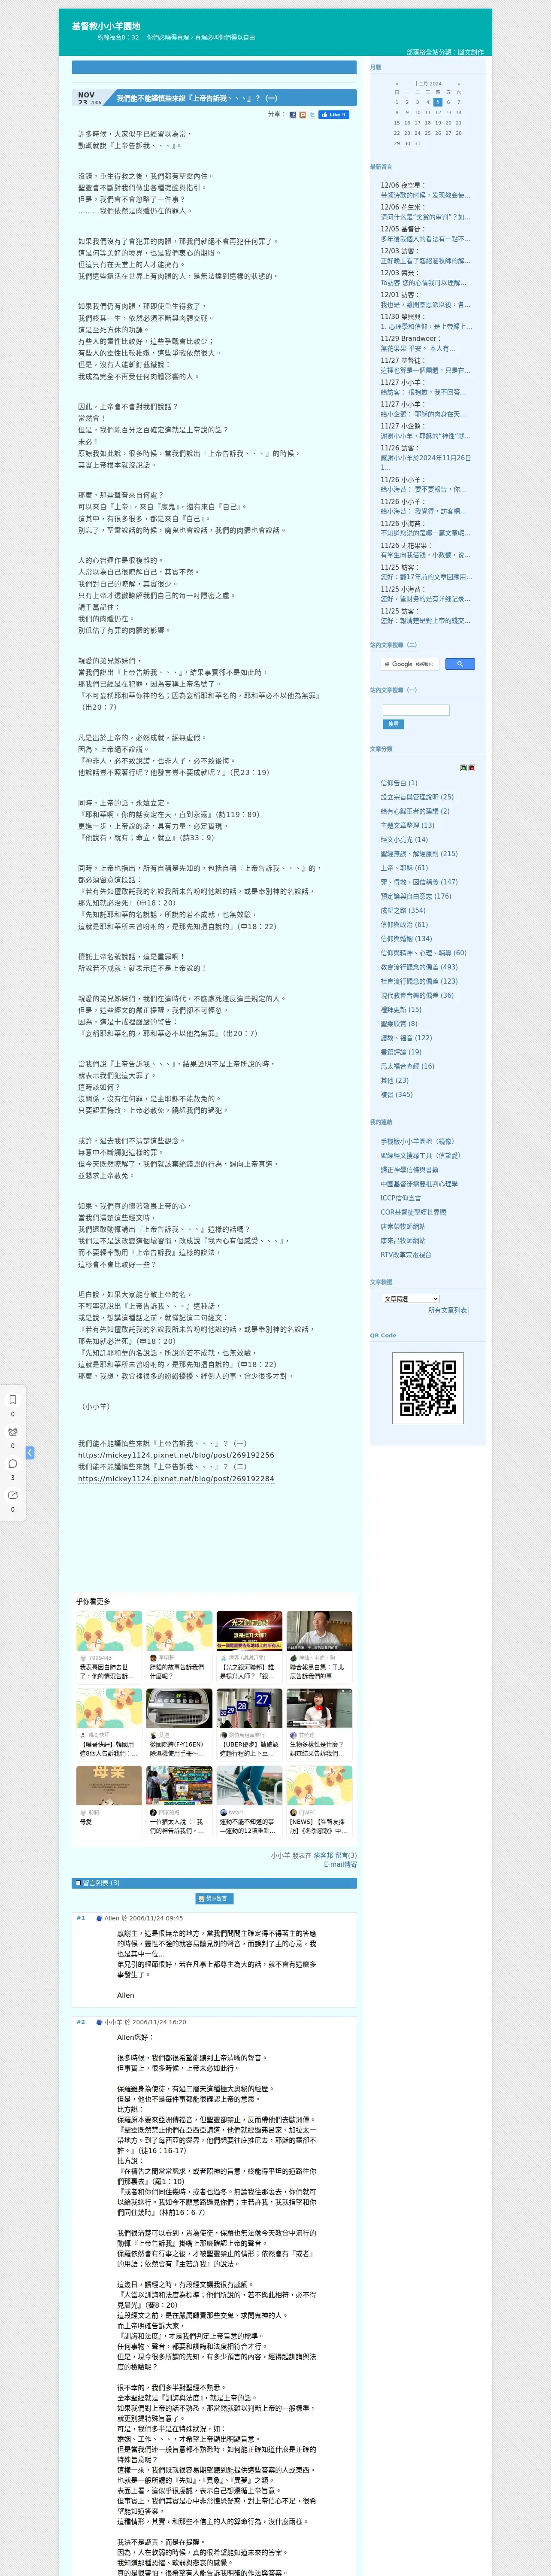This screenshot has width=551, height=2576.
Task: Expand all categories with green plus icon
Action: (x=463, y=768)
